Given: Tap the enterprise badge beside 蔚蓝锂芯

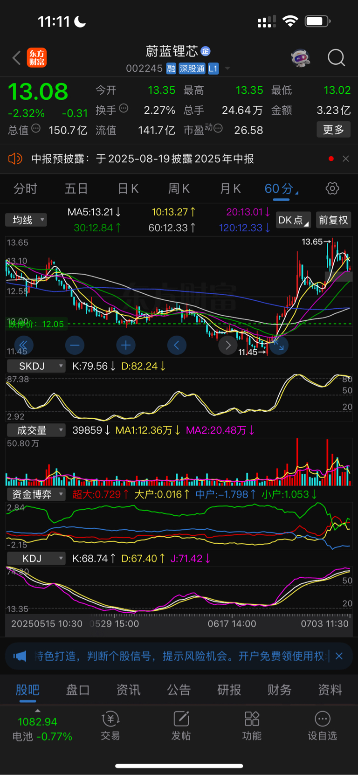Looking at the screenshot, I should (x=206, y=51).
